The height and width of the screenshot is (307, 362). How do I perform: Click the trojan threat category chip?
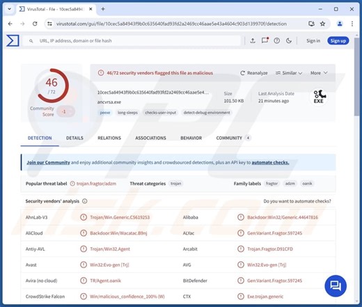pyautogui.click(x=175, y=184)
